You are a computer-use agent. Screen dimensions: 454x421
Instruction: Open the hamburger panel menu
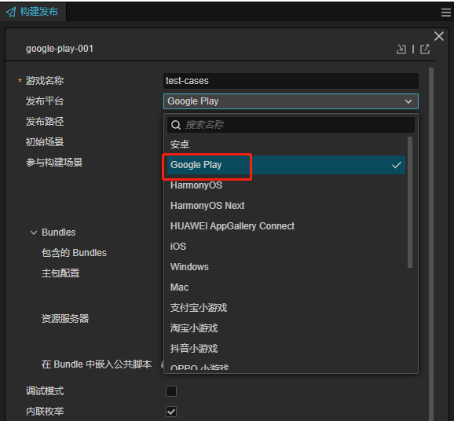[446, 13]
